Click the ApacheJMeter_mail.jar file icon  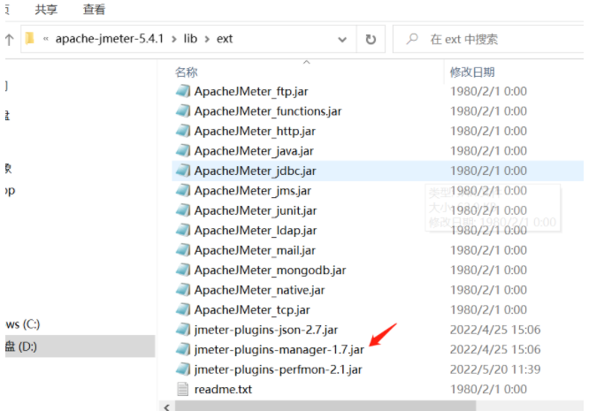183,250
